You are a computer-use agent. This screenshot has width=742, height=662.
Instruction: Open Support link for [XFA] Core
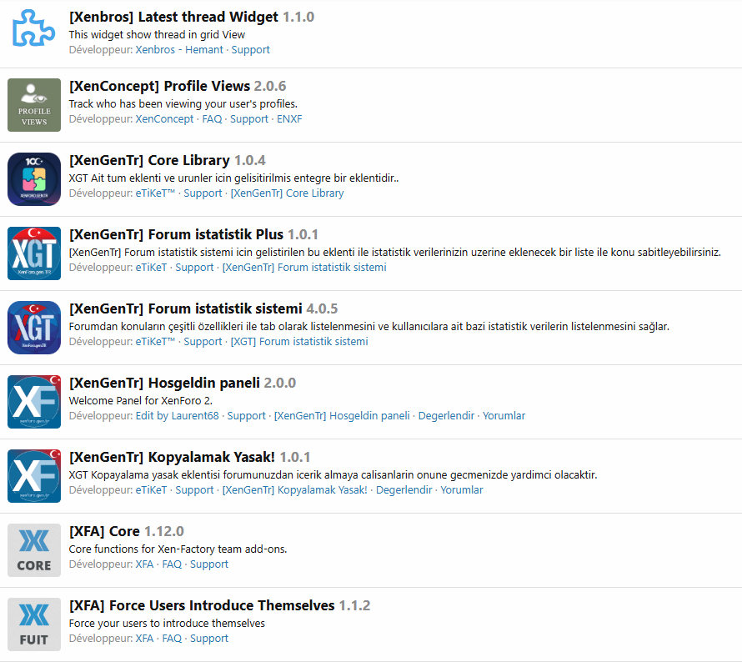(209, 564)
